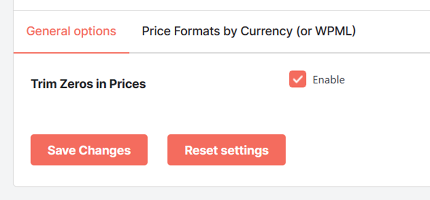Image resolution: width=430 pixels, height=200 pixels.
Task: Click the word settings on reset button
Action: coord(245,150)
